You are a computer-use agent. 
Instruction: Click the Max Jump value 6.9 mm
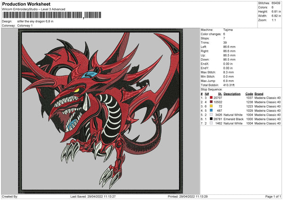click(x=228, y=81)
